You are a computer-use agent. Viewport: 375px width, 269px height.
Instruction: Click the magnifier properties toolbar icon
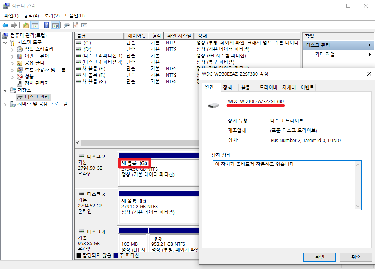point(67,25)
